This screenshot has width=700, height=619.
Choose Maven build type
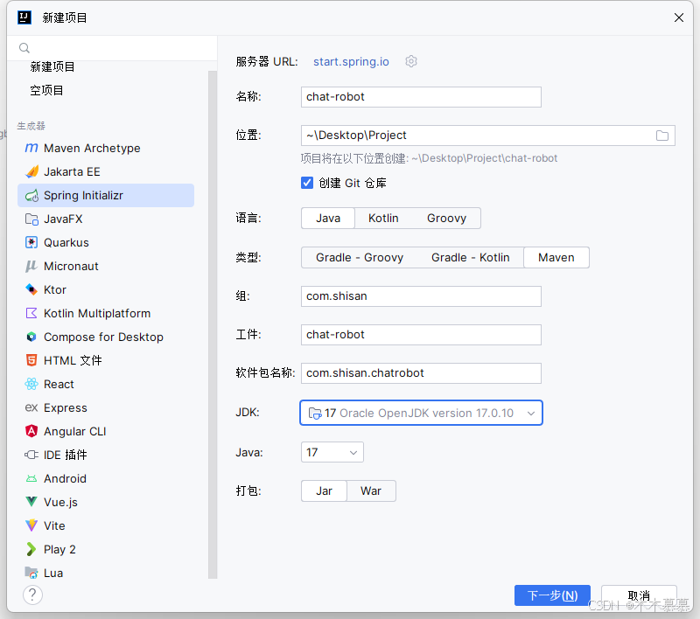556,257
